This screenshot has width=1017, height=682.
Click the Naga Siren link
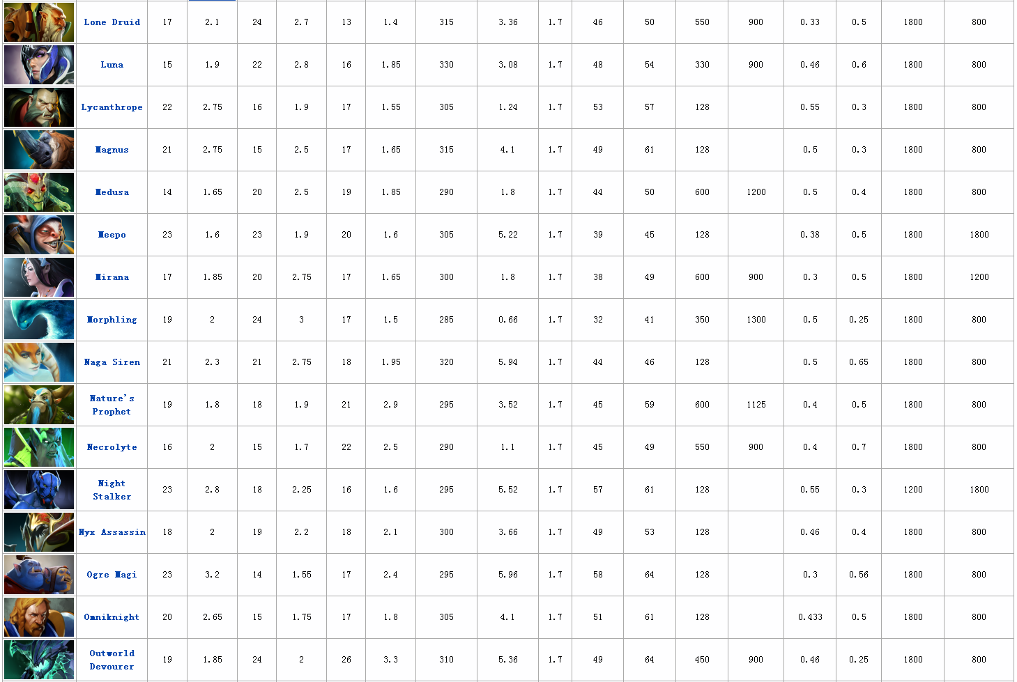[112, 362]
